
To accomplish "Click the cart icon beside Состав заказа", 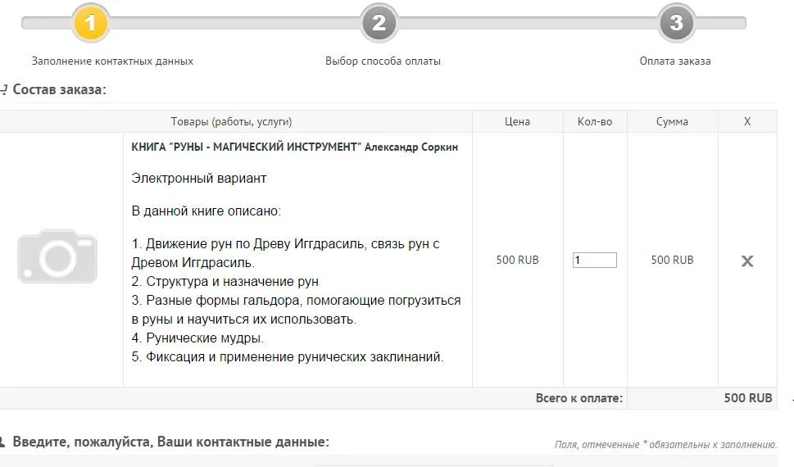I will [3, 90].
